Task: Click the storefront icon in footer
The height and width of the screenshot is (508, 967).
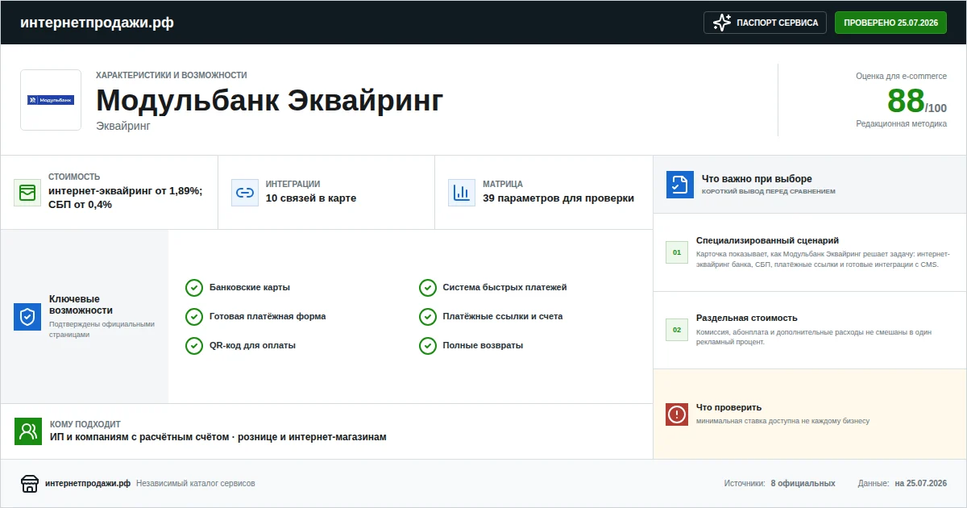Action: [30, 484]
